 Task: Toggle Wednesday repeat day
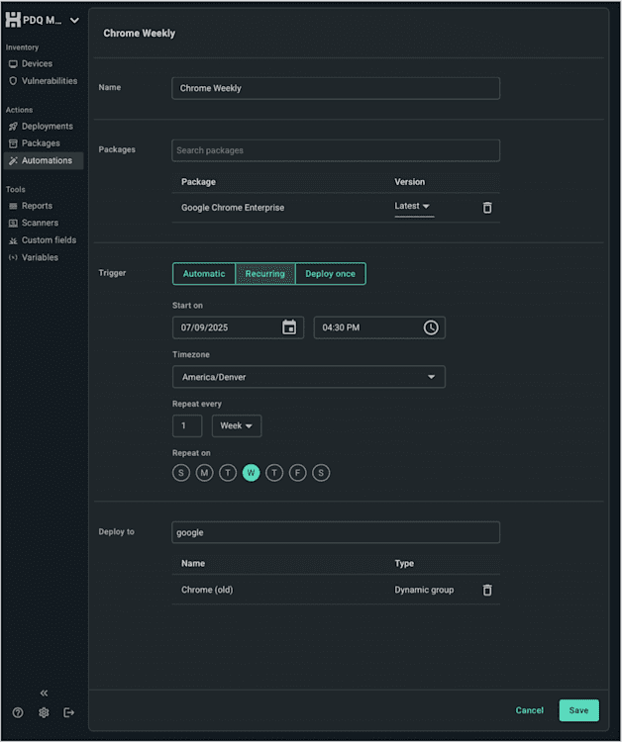click(251, 473)
